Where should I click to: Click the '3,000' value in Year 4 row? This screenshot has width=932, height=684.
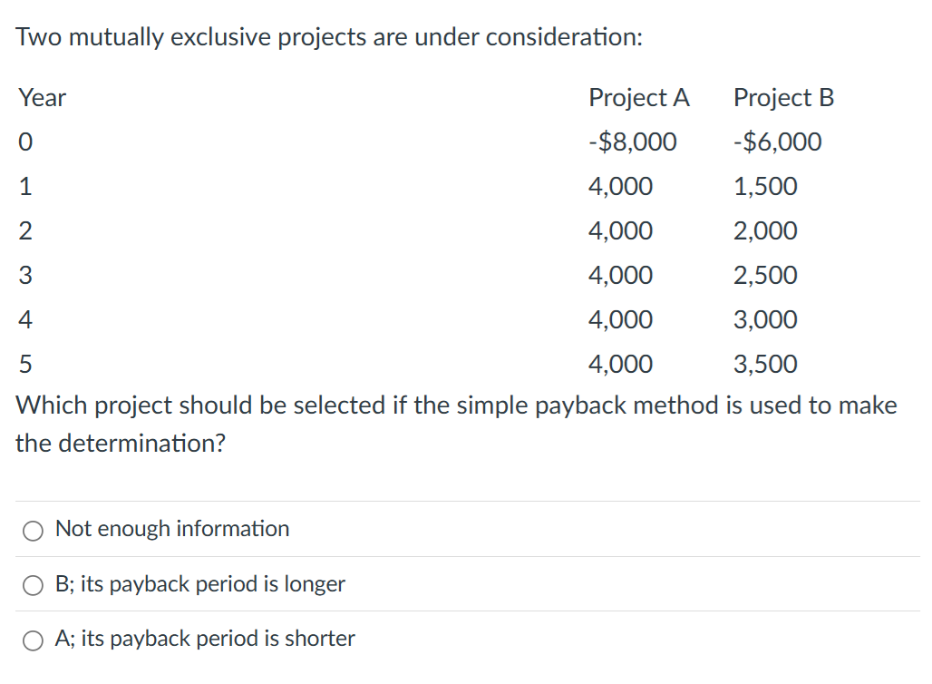tap(765, 319)
